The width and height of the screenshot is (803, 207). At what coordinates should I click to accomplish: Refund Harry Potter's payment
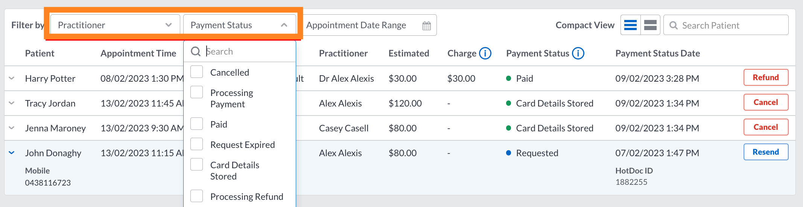pos(766,78)
